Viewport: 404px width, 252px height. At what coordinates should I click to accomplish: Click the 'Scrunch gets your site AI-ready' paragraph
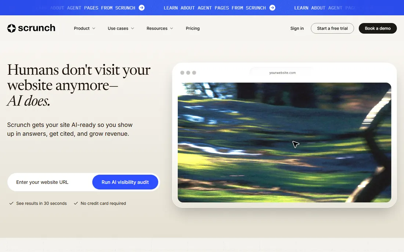click(70, 129)
